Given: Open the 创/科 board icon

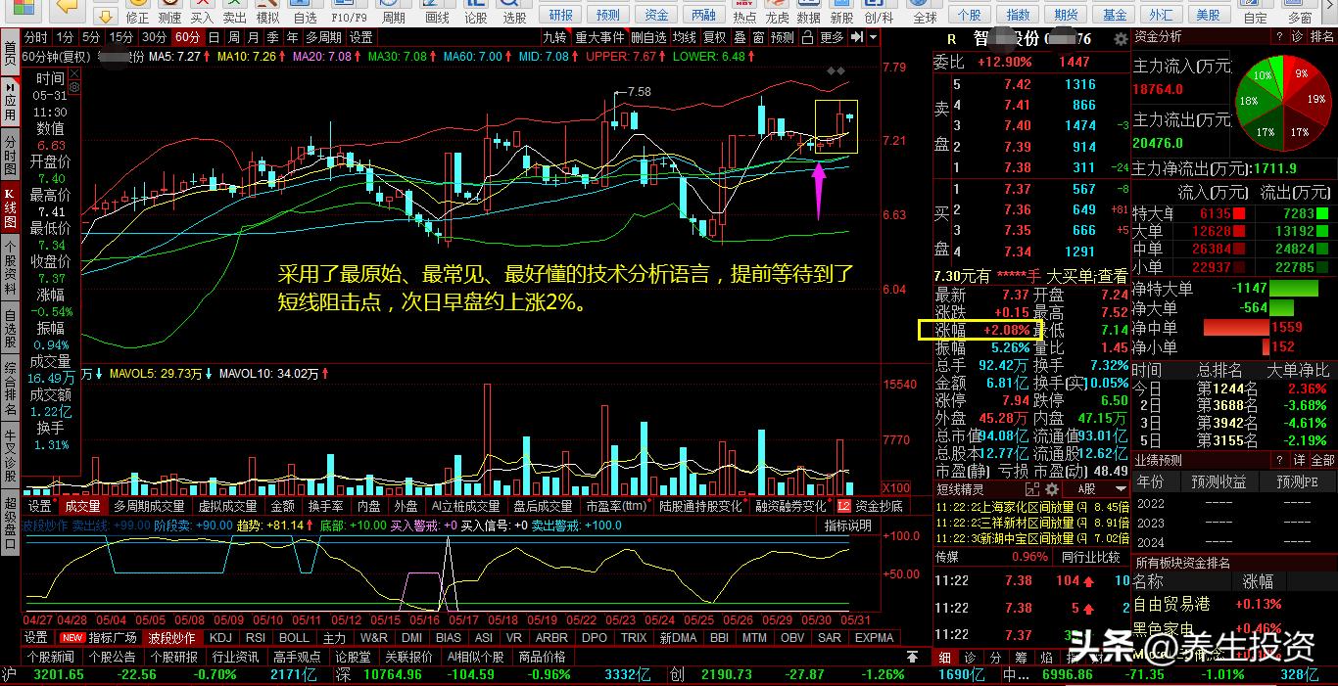Looking at the screenshot, I should tap(879, 12).
